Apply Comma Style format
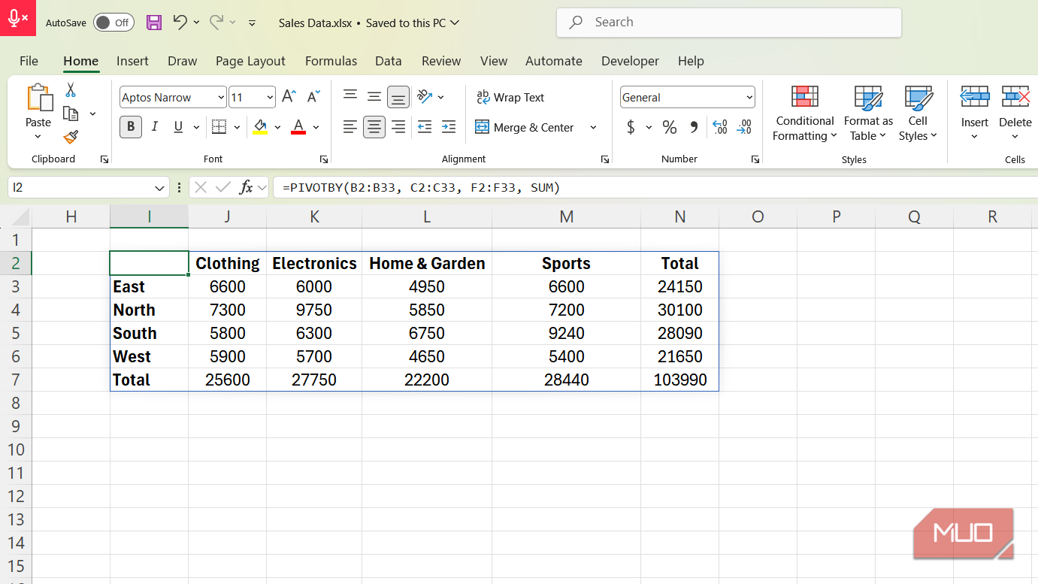The width and height of the screenshot is (1038, 584). 694,127
